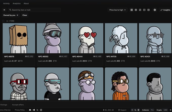Focus the Search by item or trait field
Screen dimensions: 172x112
coord(34,10)
